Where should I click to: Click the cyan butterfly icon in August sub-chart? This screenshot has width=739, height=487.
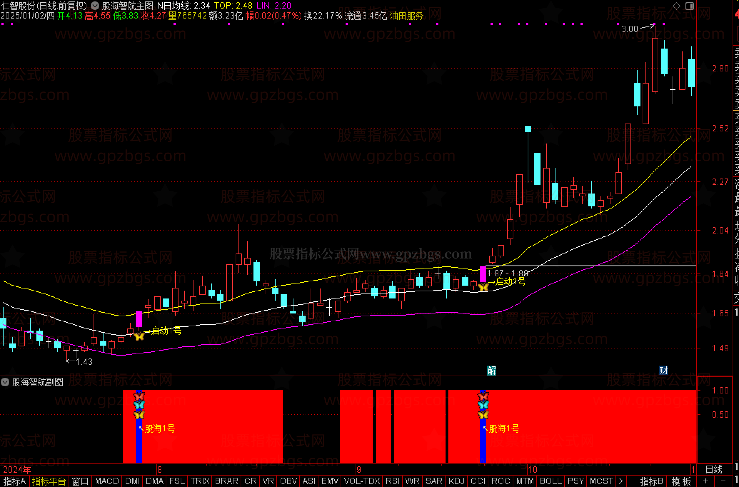(x=139, y=405)
